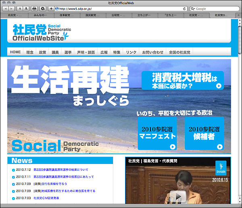Increase text size with large A button
This screenshot has width=242, height=208.
(26, 8)
